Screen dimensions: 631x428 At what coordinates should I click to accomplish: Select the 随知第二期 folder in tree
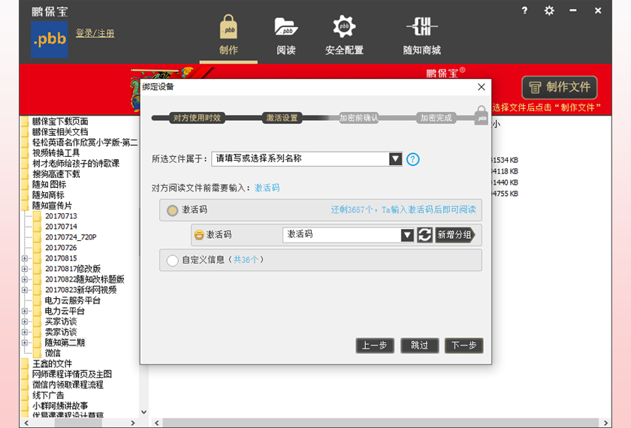pyautogui.click(x=65, y=342)
